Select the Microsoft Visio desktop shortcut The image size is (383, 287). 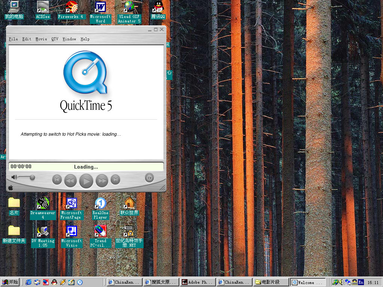point(71,237)
